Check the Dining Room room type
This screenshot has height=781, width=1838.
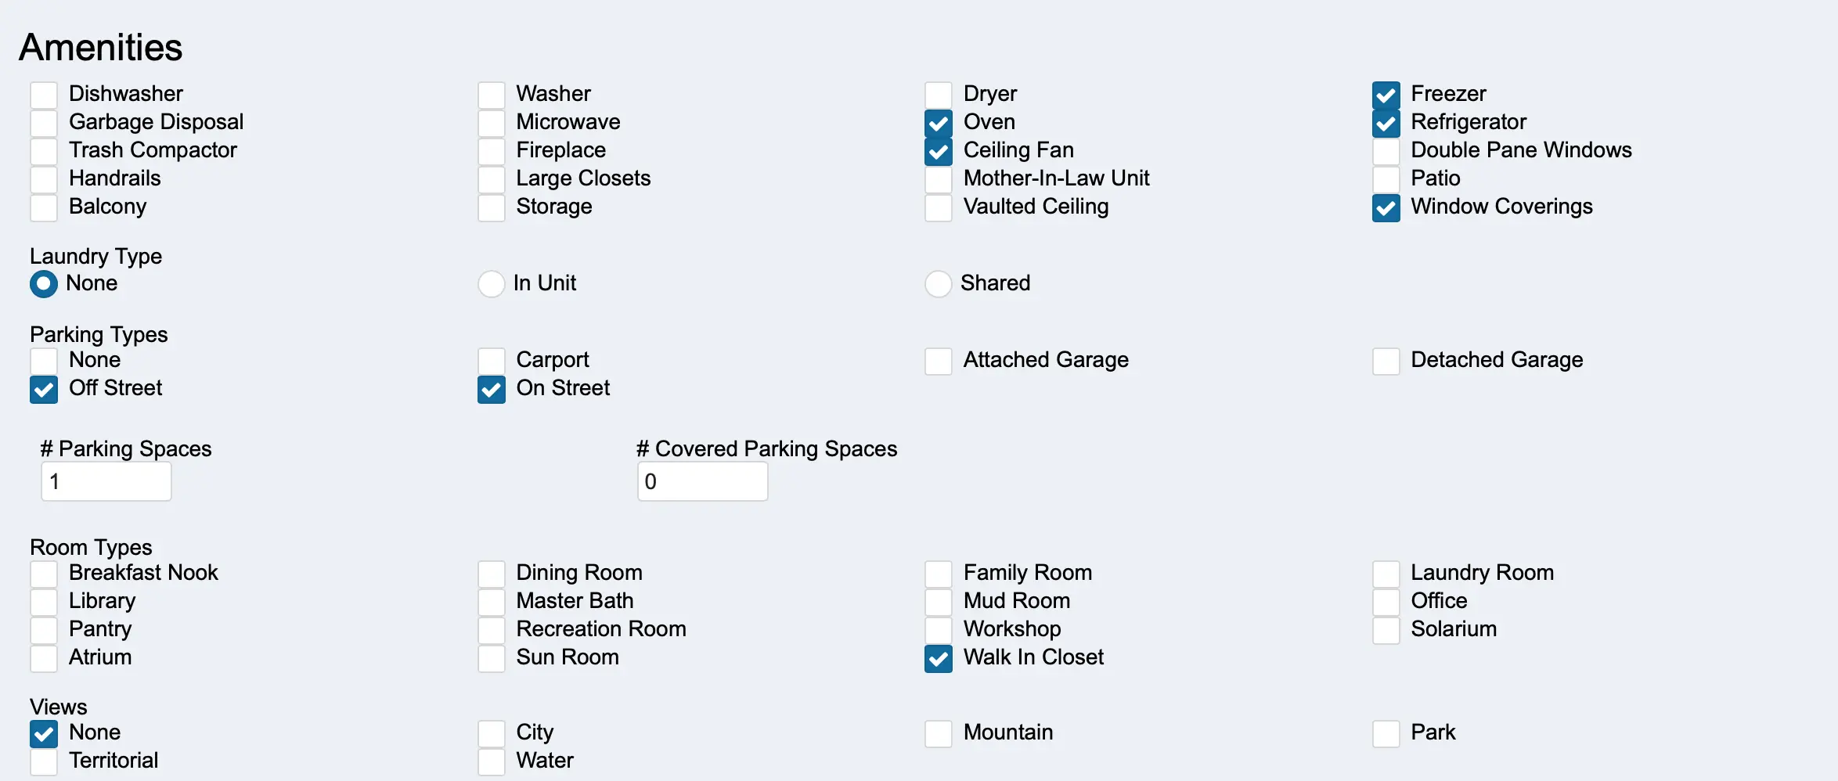(x=491, y=574)
